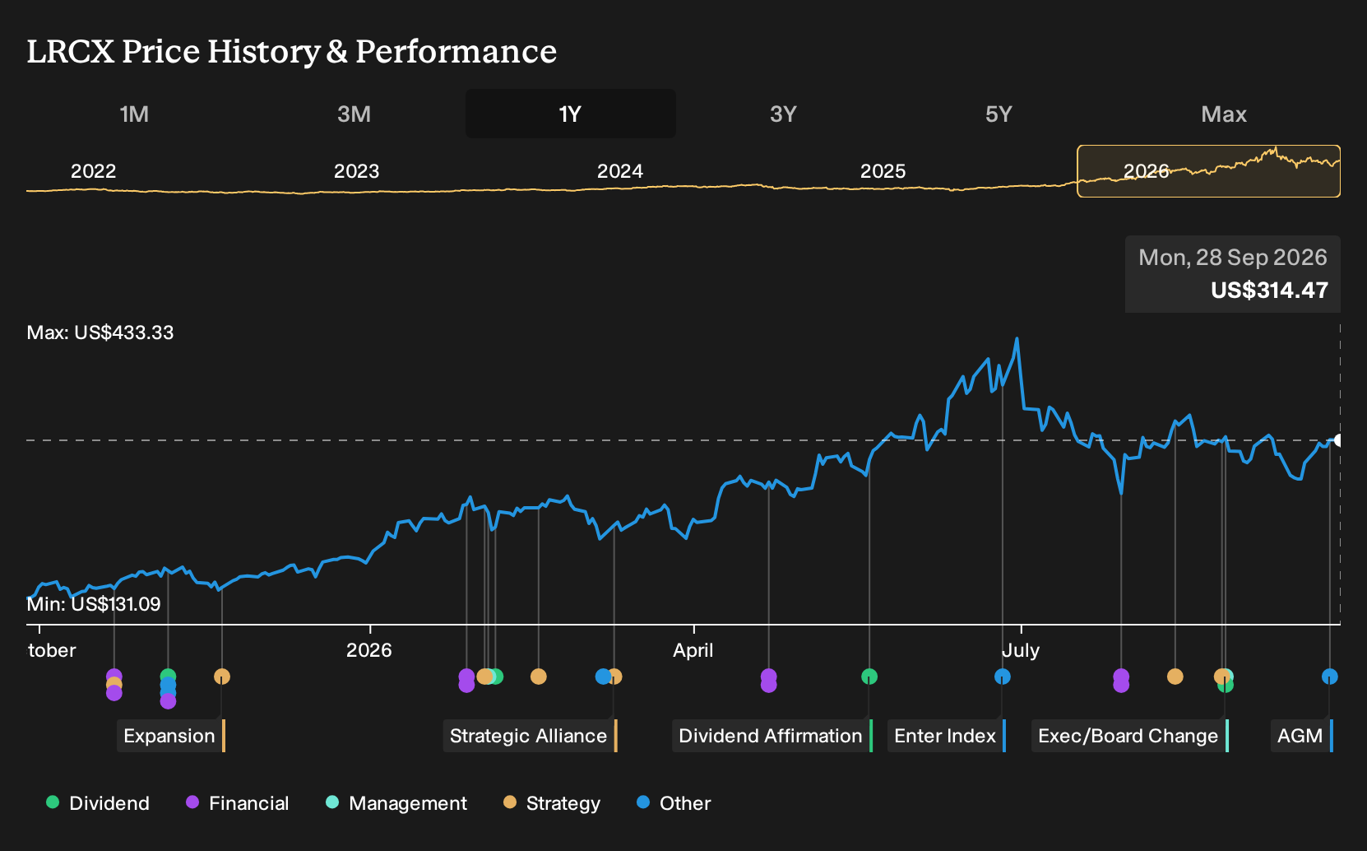
Task: Click the Mon, 28 Sep 2026 date
Action: click(1233, 258)
